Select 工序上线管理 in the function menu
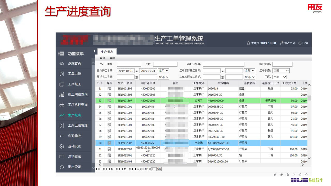The height and width of the screenshot is (186, 331). coord(78,126)
